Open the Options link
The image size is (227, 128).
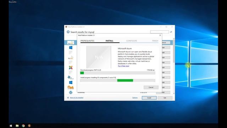pos(135,98)
